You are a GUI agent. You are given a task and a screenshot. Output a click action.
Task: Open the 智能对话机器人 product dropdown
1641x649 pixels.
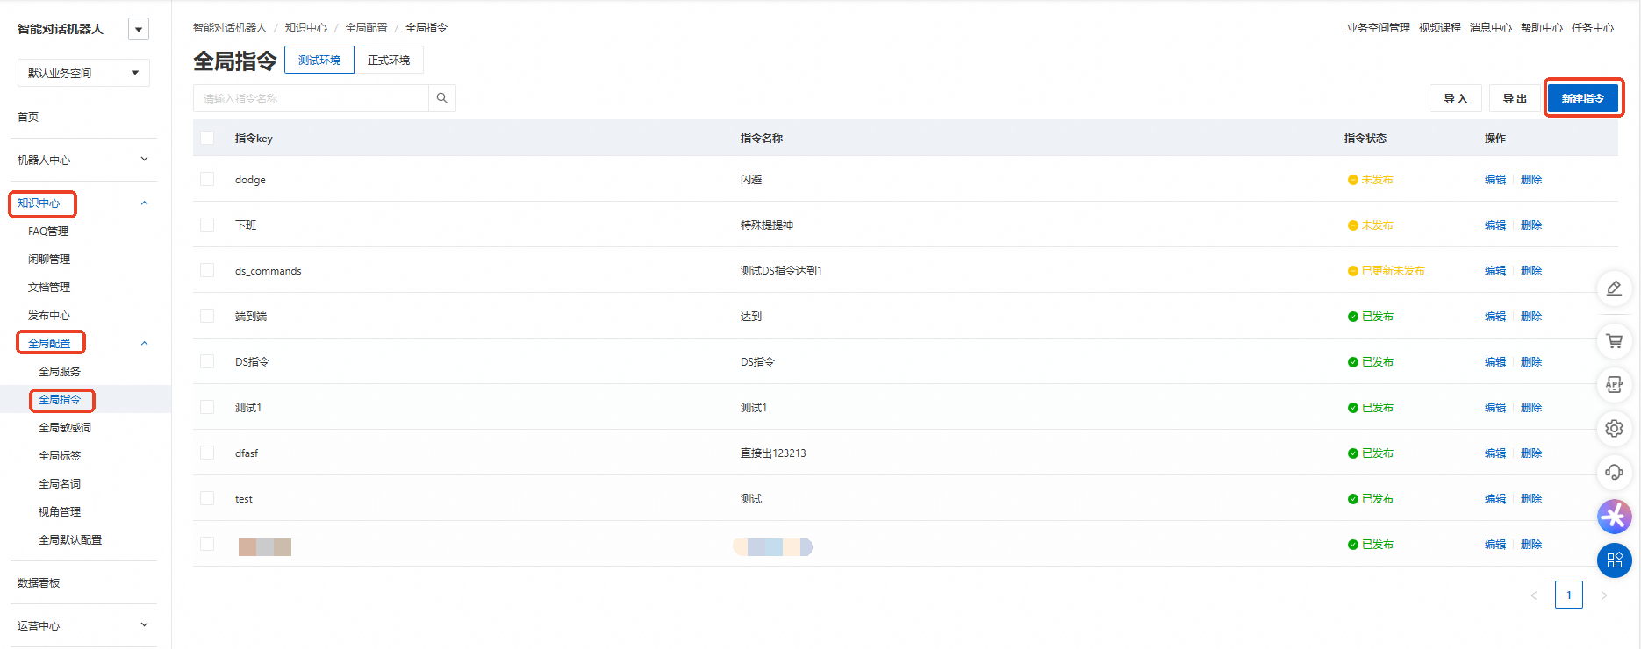pos(139,29)
